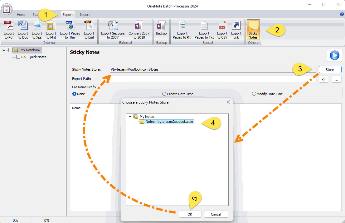The width and height of the screenshot is (345, 223).
Task: Select the Modify Date Time prefix option
Action: pyautogui.click(x=254, y=94)
